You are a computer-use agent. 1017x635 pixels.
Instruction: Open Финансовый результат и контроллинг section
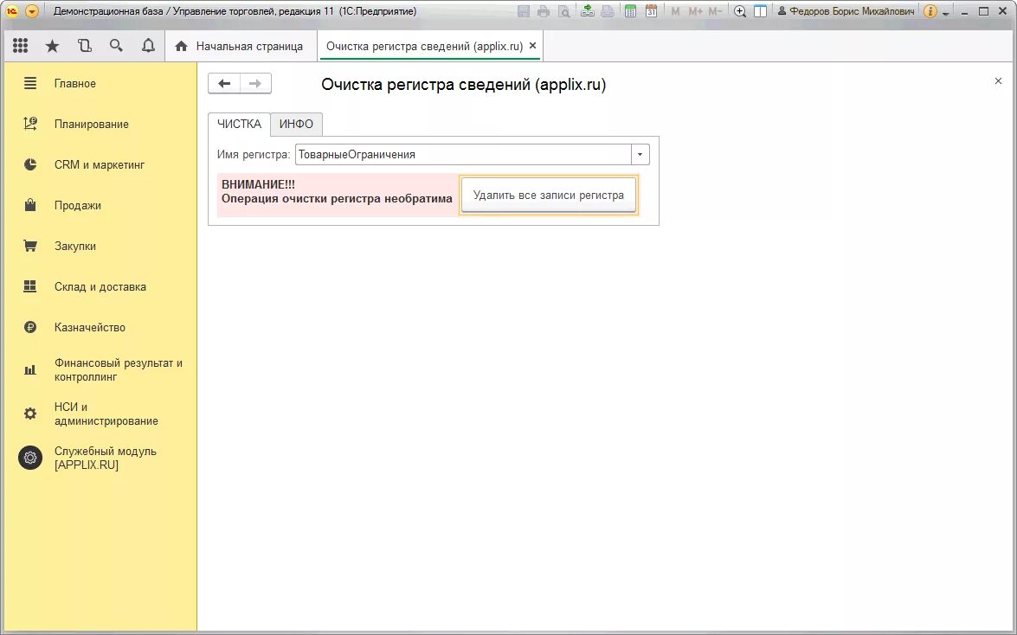click(x=100, y=369)
